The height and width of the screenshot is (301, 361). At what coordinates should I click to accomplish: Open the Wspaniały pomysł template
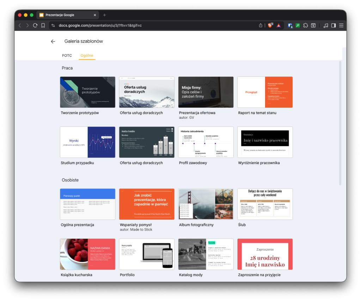[147, 204]
